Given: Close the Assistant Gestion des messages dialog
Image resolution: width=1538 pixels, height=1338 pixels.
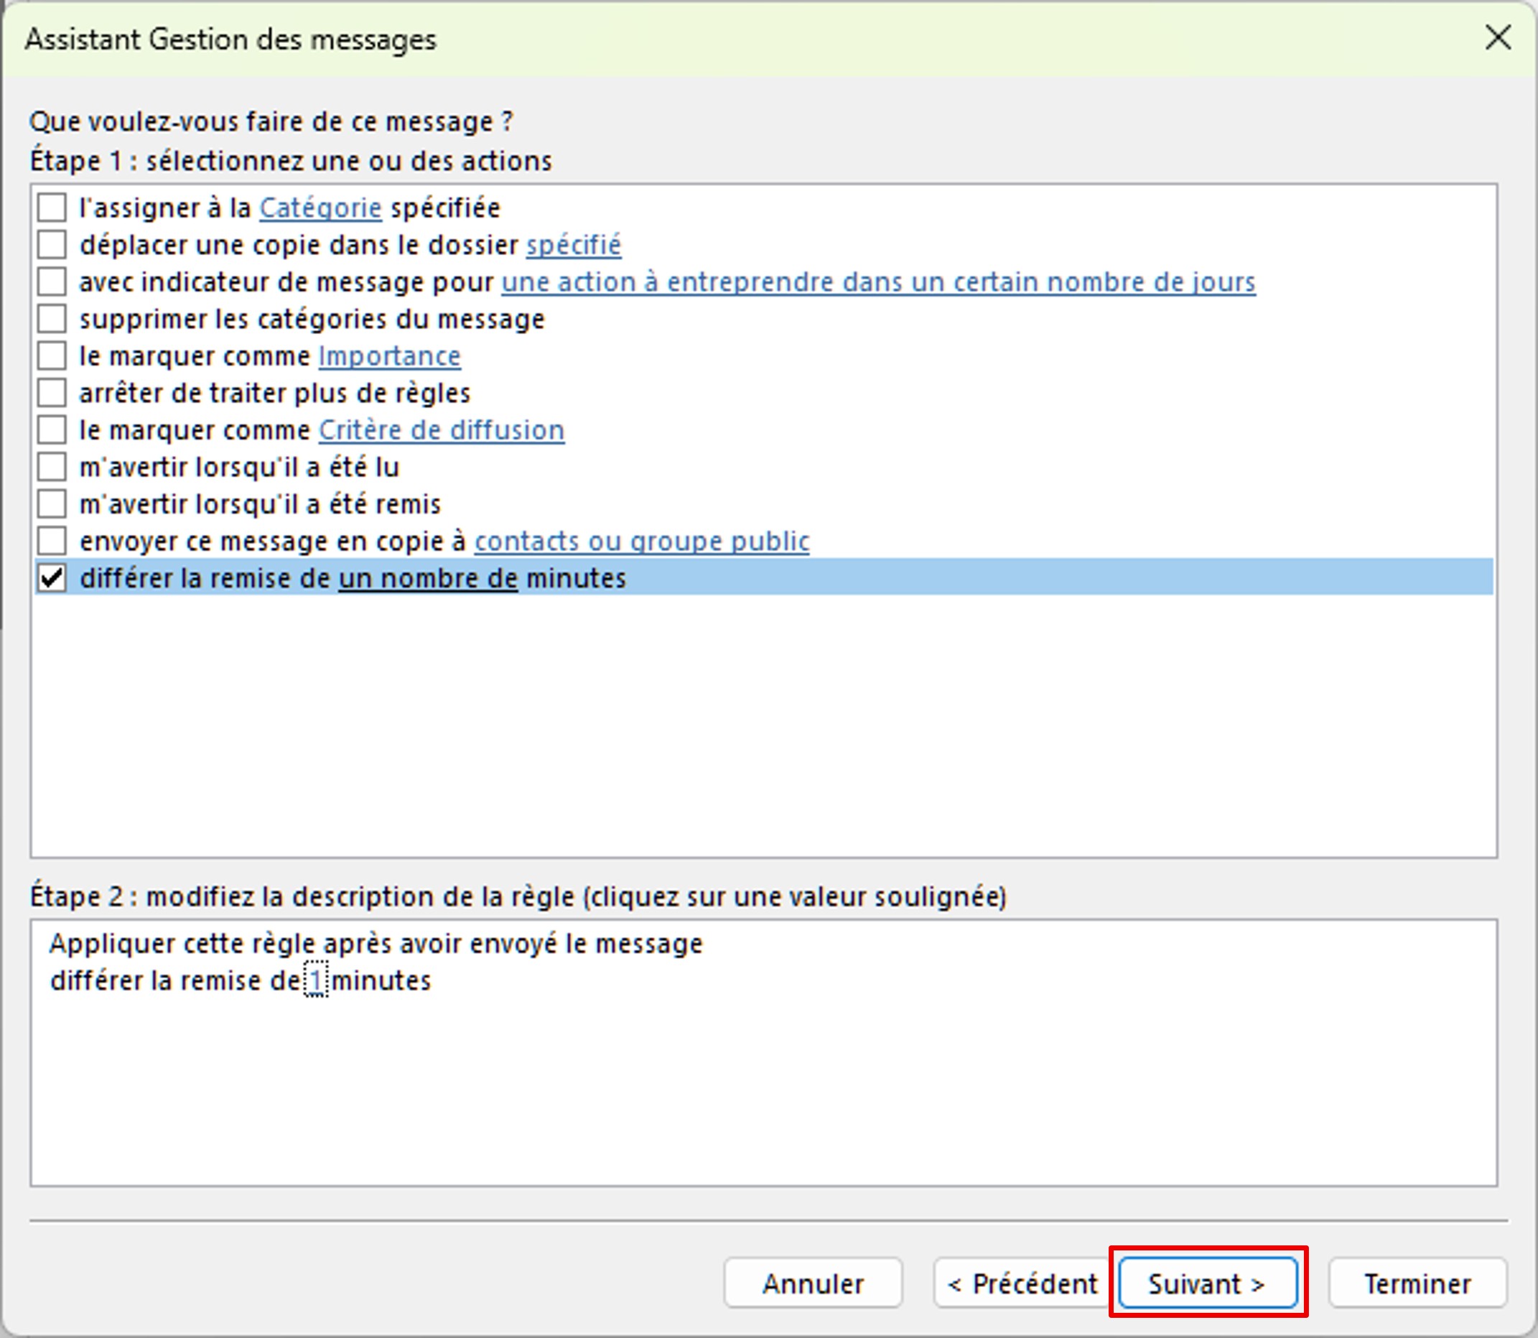Looking at the screenshot, I should pyautogui.click(x=1498, y=37).
